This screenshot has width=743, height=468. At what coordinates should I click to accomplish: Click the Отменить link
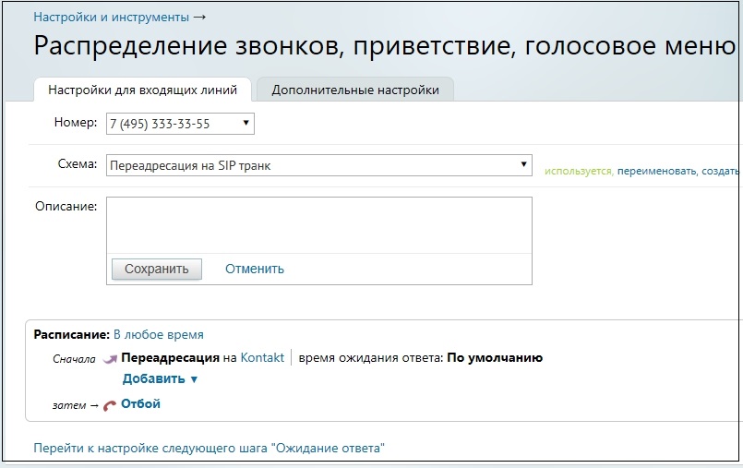click(255, 269)
